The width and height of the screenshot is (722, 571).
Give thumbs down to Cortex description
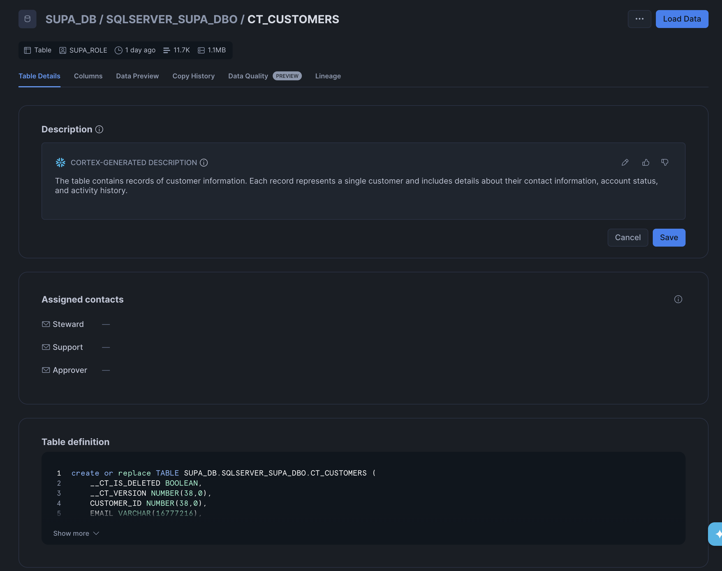pyautogui.click(x=665, y=162)
